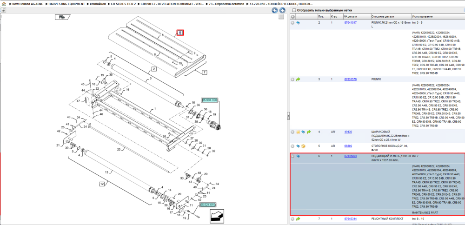Viewport: 465px width, 225px height.
Task: Click callout 23 on the diagram
Action: point(119,150)
